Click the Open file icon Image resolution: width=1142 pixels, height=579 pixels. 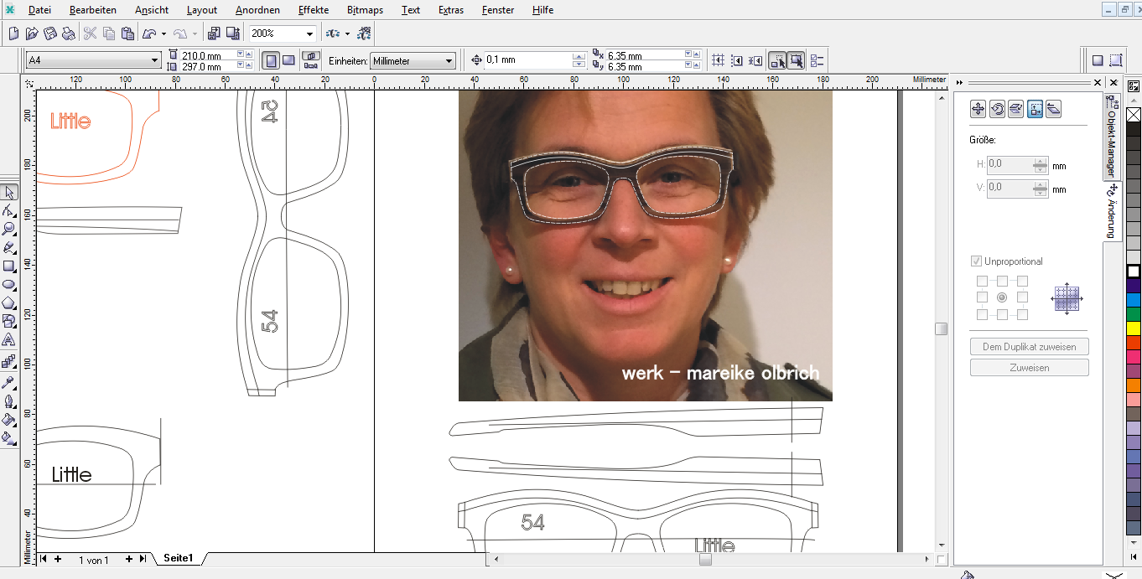[32, 34]
